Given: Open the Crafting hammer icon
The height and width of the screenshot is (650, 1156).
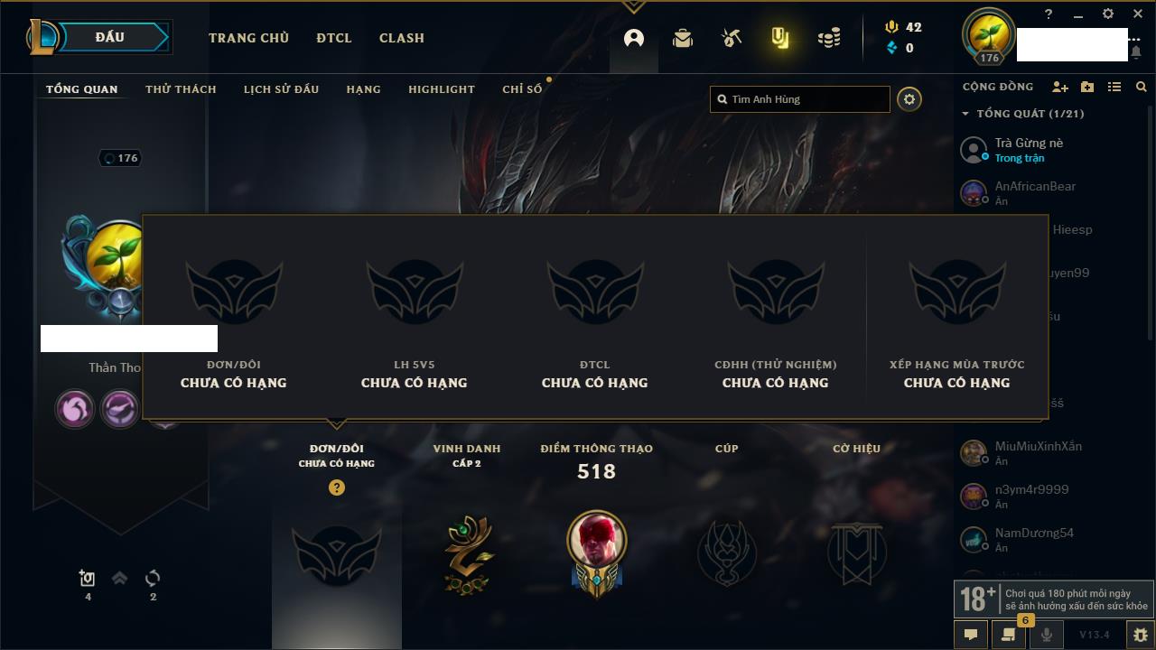Looking at the screenshot, I should point(732,38).
